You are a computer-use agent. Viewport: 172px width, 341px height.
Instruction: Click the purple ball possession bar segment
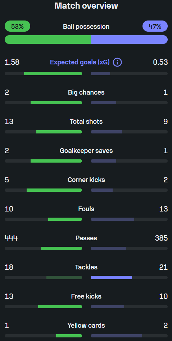point(130,40)
